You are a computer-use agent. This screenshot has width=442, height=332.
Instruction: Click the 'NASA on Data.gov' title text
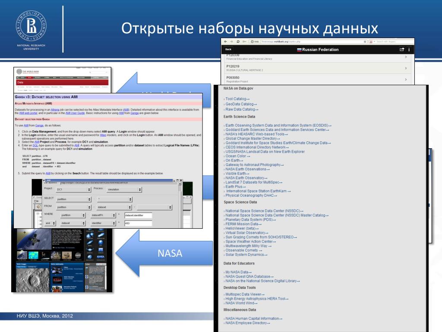(x=238, y=88)
